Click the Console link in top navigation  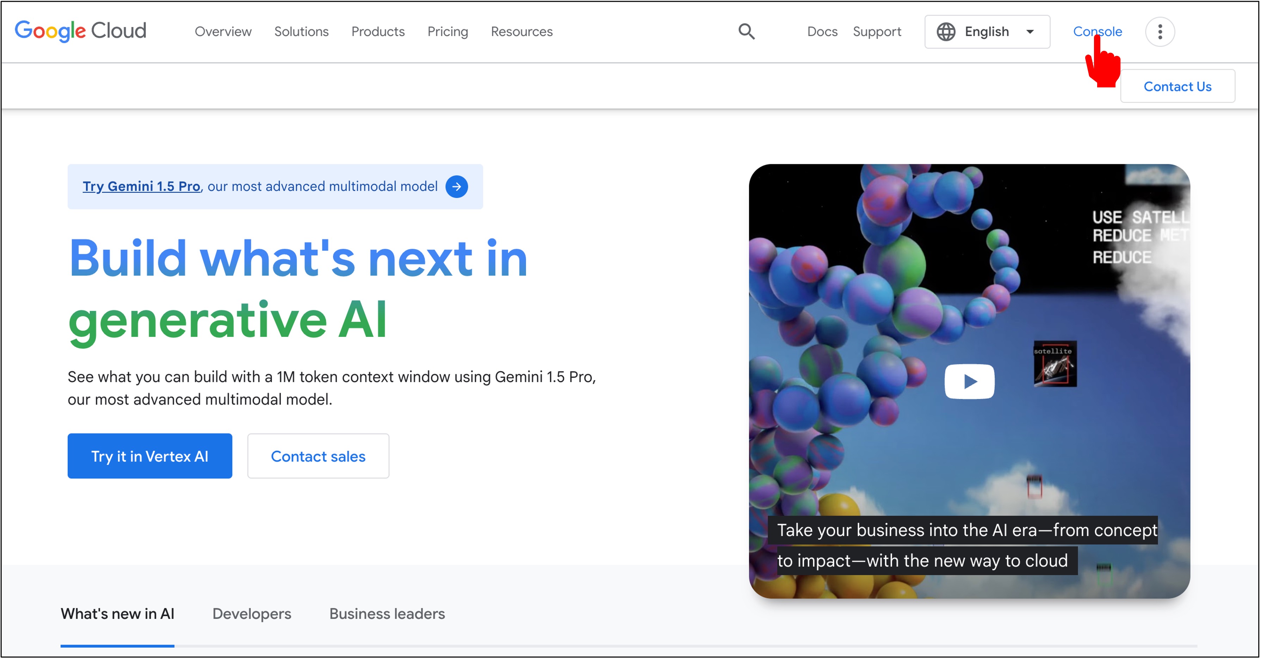tap(1098, 32)
